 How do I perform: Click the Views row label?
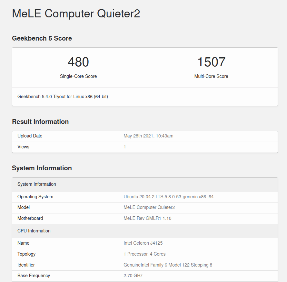pyautogui.click(x=23, y=147)
